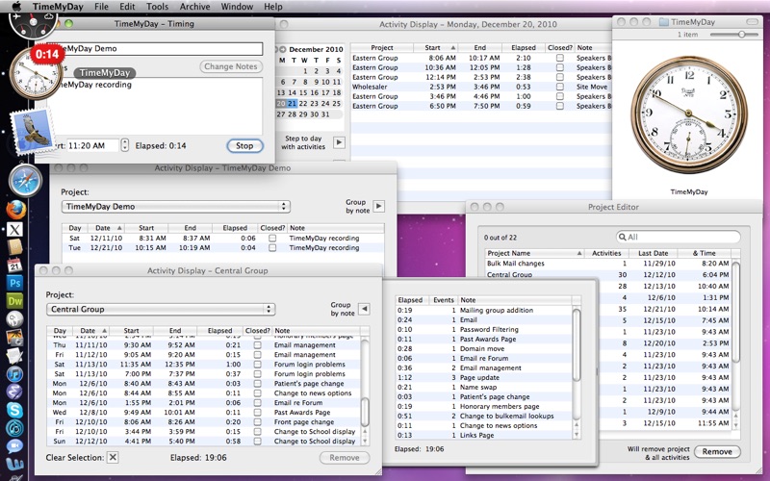770x481 pixels.
Task: Open the Window menu
Action: [237, 7]
